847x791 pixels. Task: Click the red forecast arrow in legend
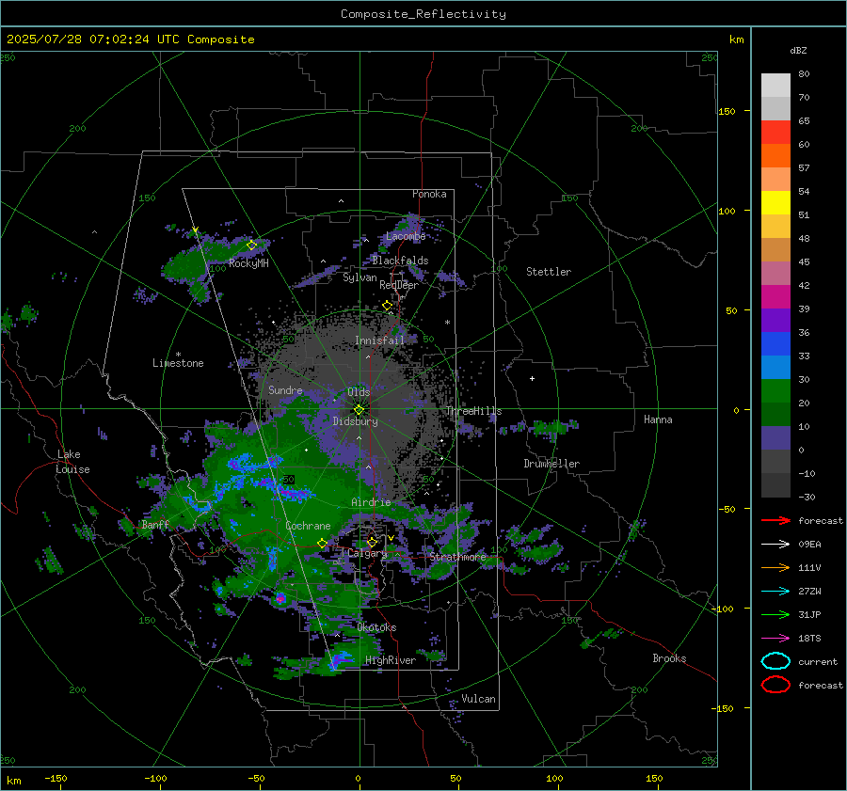775,520
